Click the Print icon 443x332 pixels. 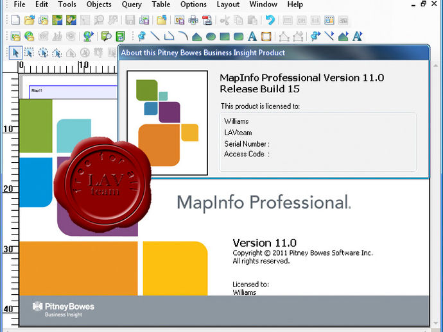pos(193,21)
